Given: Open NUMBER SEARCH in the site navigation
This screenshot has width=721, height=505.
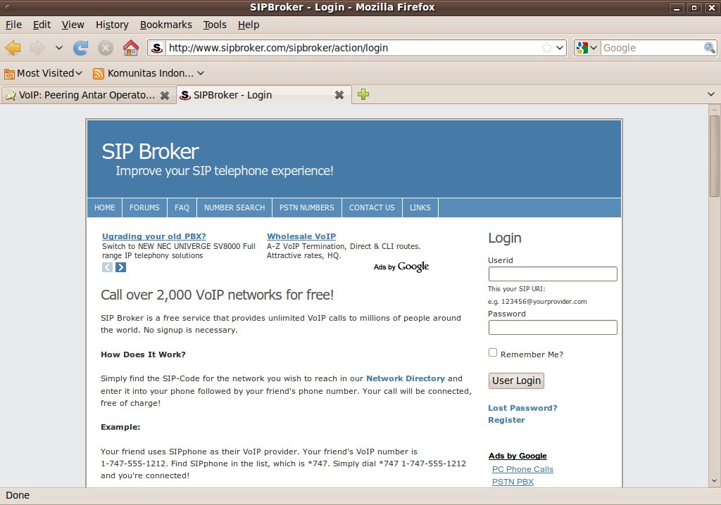Looking at the screenshot, I should 234,207.
